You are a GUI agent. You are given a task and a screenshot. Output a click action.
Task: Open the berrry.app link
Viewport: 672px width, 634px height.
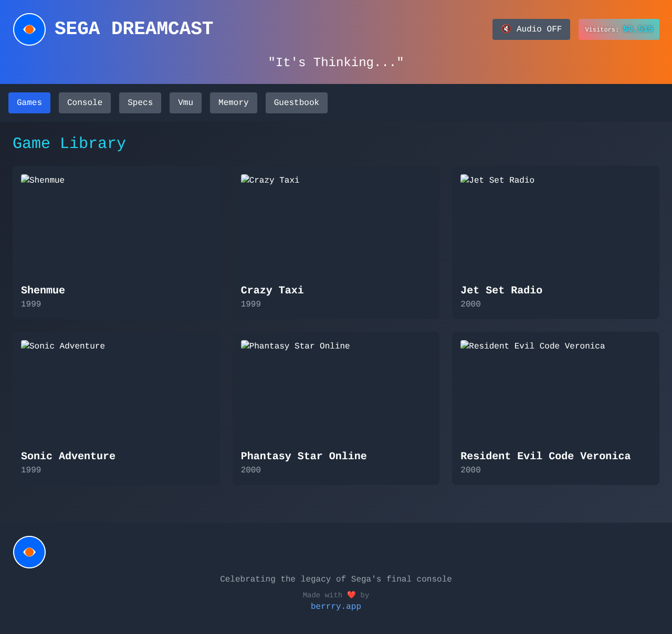(x=335, y=606)
